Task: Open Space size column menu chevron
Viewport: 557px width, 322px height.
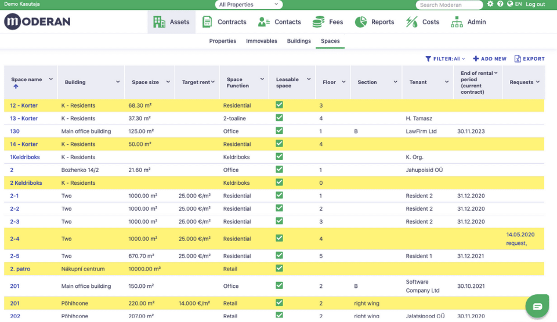Action: coord(168,82)
